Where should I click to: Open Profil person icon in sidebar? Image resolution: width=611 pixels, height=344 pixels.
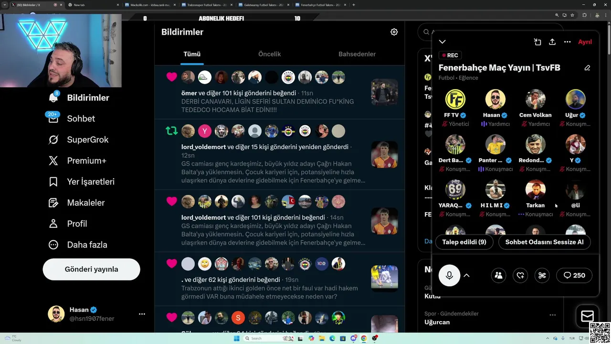(53, 224)
